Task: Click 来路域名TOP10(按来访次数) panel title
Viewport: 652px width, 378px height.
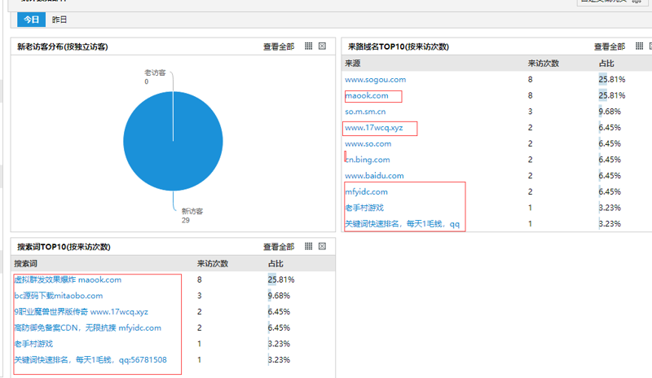Action: (399, 46)
